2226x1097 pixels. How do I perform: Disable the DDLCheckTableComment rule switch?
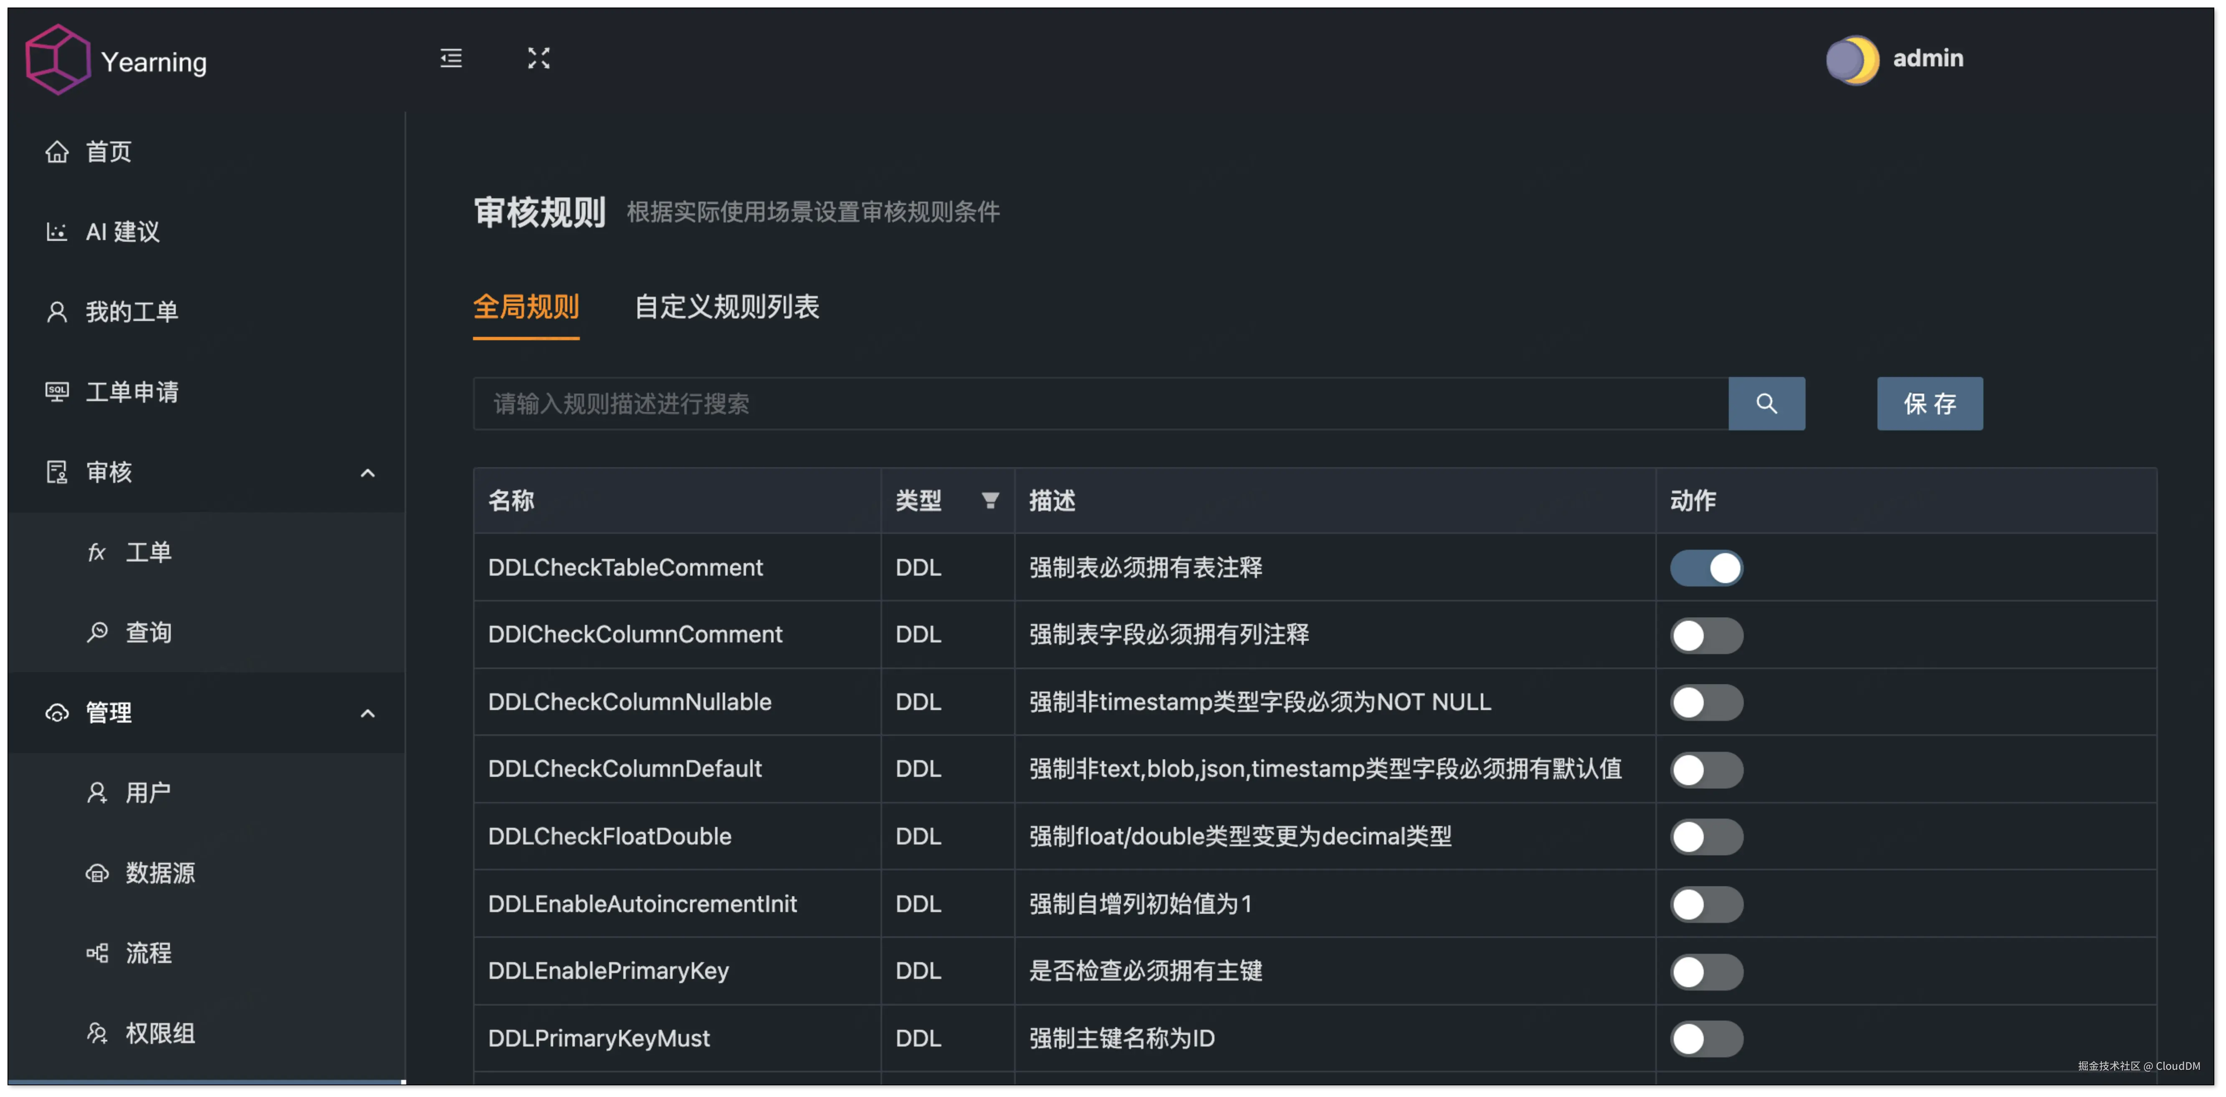pos(1706,568)
